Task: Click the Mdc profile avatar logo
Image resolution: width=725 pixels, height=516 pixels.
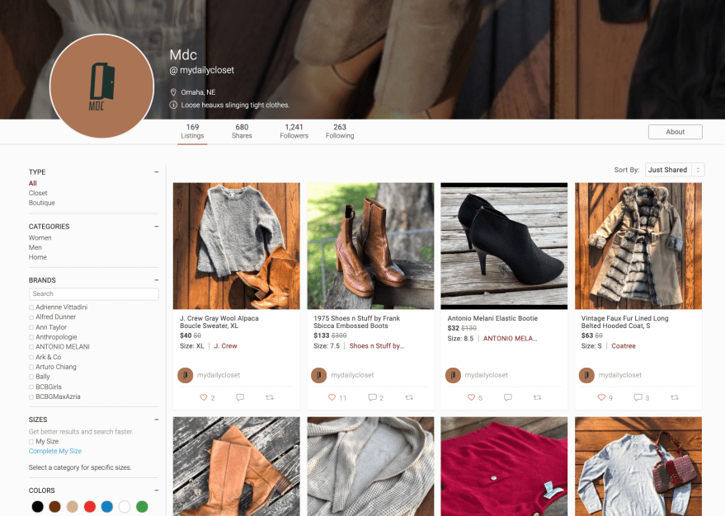Action: [x=102, y=87]
